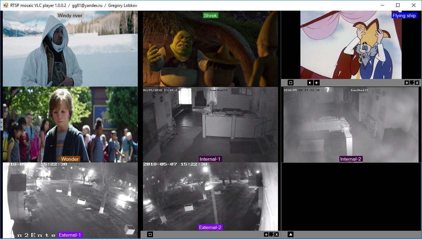The height and width of the screenshot is (239, 422).
Task: Expand the External-2 camera to fullscreen
Action: point(271,235)
